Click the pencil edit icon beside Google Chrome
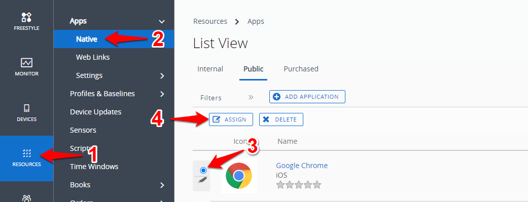Image resolution: width=528 pixels, height=202 pixels. [203, 180]
